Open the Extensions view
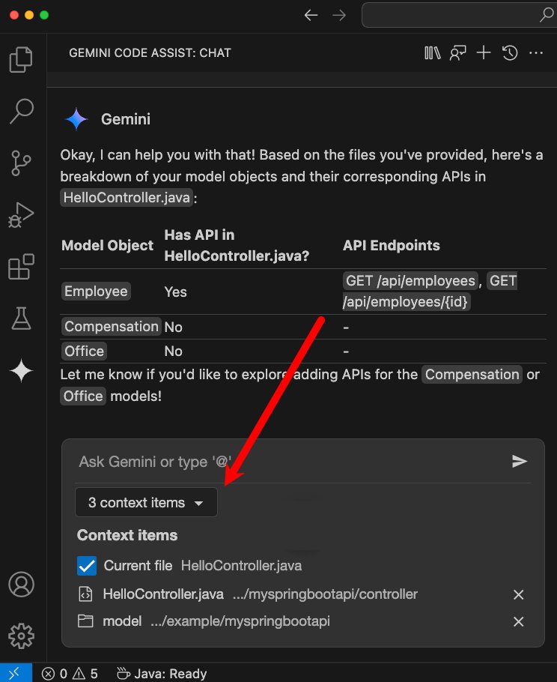The image size is (557, 682). (21, 267)
